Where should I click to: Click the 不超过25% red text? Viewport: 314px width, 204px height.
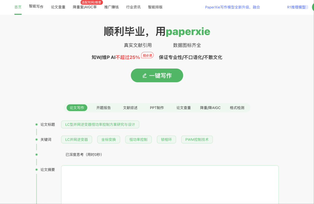[128, 57]
